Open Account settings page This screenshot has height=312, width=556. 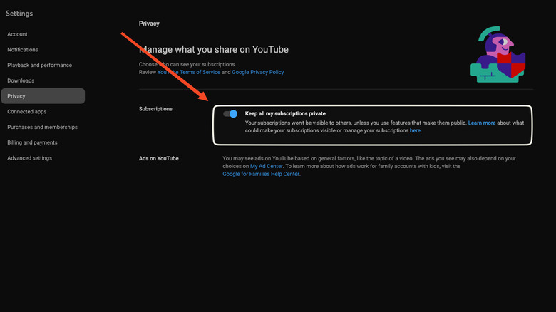tap(17, 34)
